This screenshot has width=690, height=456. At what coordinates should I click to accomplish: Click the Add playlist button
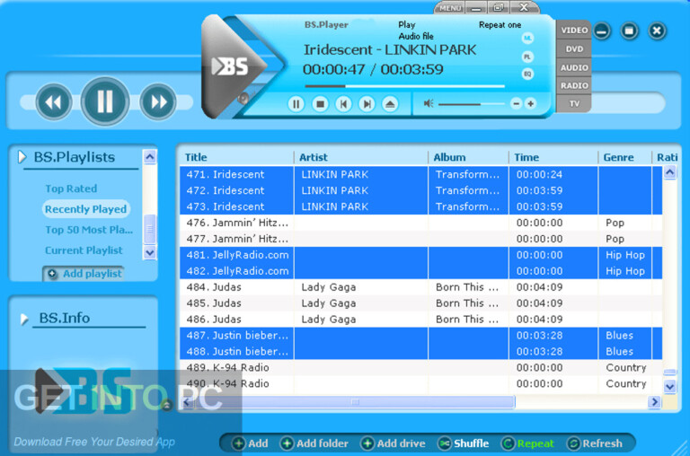pos(84,274)
